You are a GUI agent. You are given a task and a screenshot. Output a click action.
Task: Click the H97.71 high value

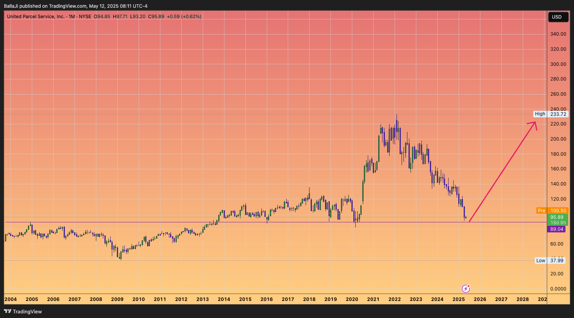point(120,17)
